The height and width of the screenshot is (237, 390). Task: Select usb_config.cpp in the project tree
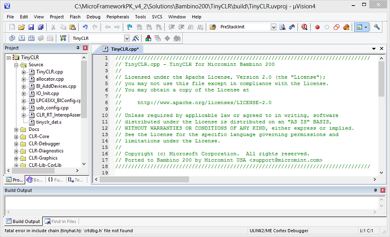pyautogui.click(x=52, y=108)
